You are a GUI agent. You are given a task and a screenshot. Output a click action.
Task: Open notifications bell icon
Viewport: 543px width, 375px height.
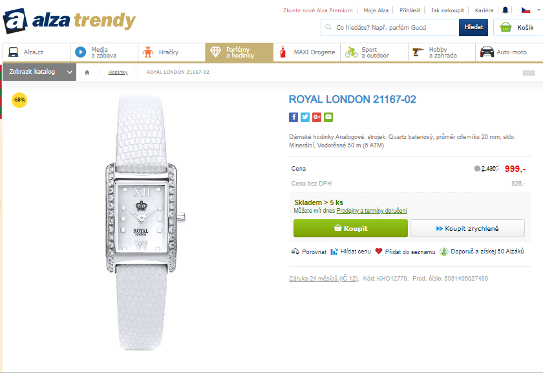click(x=506, y=10)
